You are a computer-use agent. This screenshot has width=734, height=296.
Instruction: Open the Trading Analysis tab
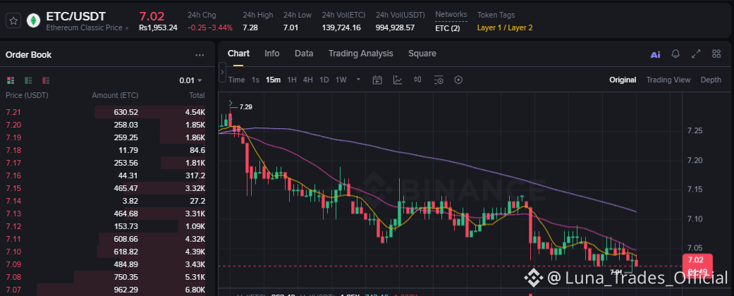(x=360, y=54)
